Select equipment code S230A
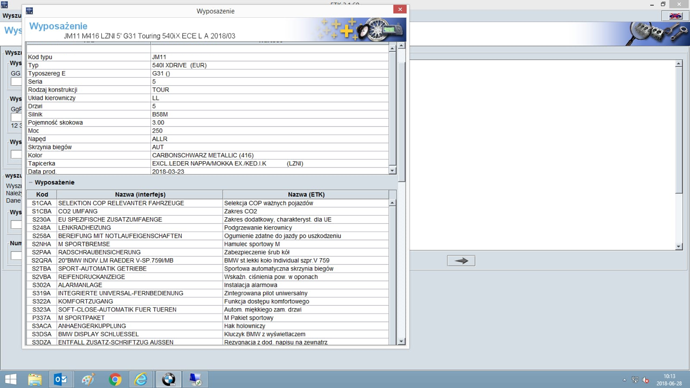 coord(41,219)
